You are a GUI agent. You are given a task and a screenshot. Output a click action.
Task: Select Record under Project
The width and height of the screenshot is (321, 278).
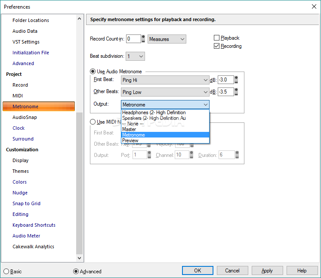pyautogui.click(x=20, y=85)
